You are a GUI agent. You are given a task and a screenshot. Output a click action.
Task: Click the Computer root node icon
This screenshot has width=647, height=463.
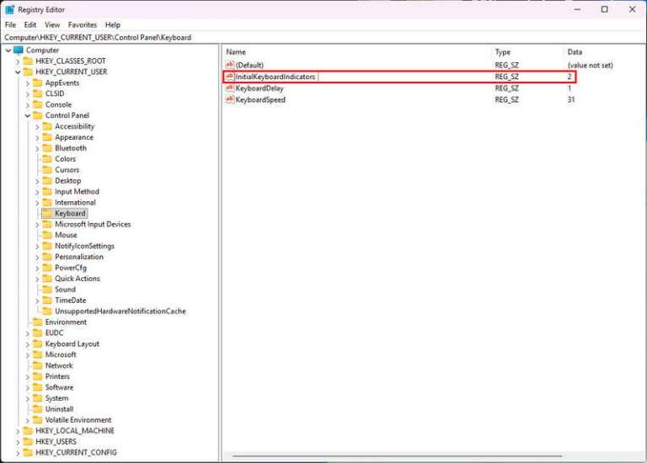pyautogui.click(x=19, y=51)
